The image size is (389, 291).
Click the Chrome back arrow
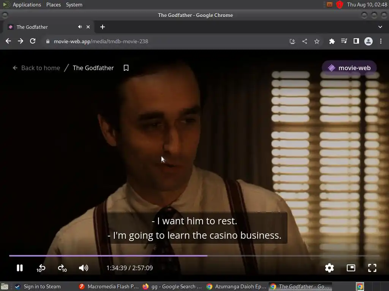pyautogui.click(x=8, y=41)
